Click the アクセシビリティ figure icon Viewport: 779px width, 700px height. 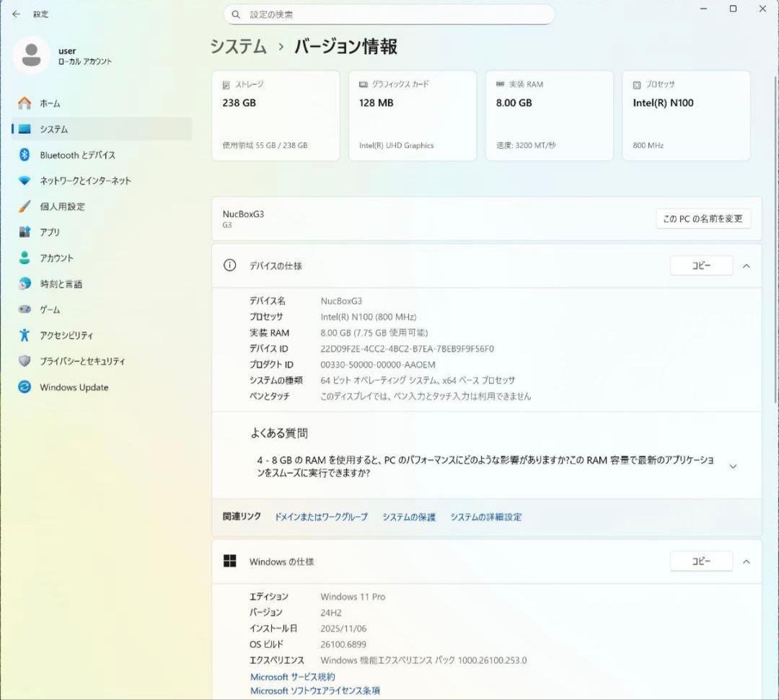25,335
